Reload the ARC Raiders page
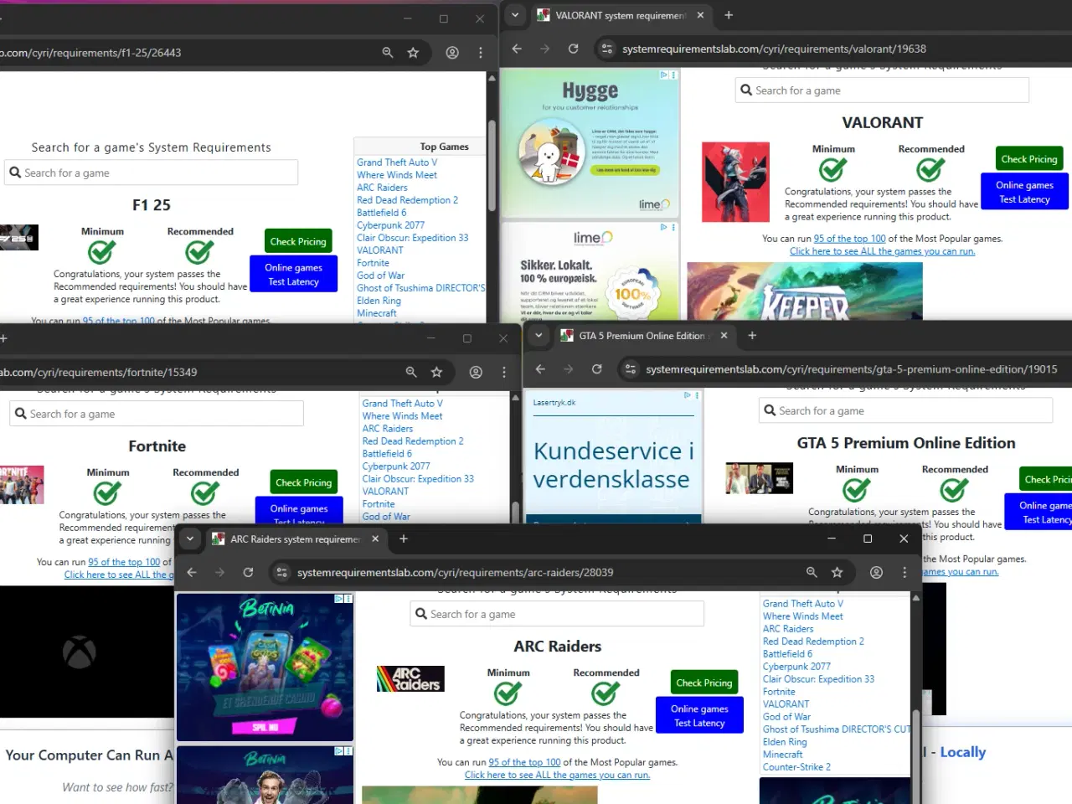Image resolution: width=1072 pixels, height=804 pixels. [248, 572]
